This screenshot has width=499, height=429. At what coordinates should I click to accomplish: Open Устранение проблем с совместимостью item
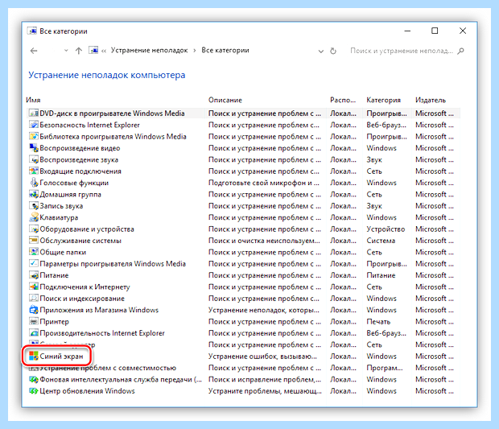point(108,368)
